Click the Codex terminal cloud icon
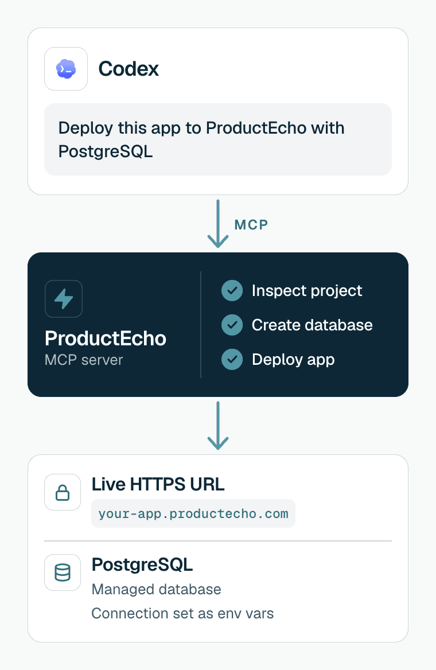Screen dimensions: 436x670 tap(66, 69)
